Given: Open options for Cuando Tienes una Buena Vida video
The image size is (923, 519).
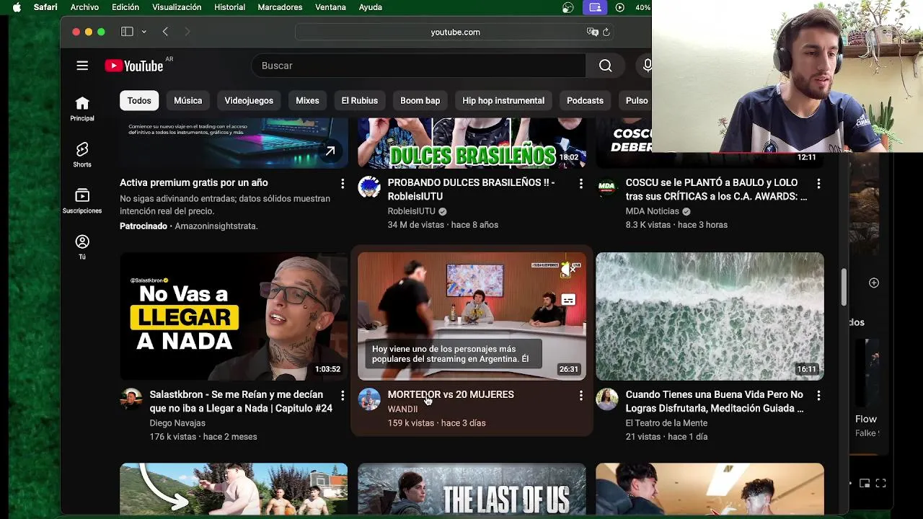Looking at the screenshot, I should point(818,396).
